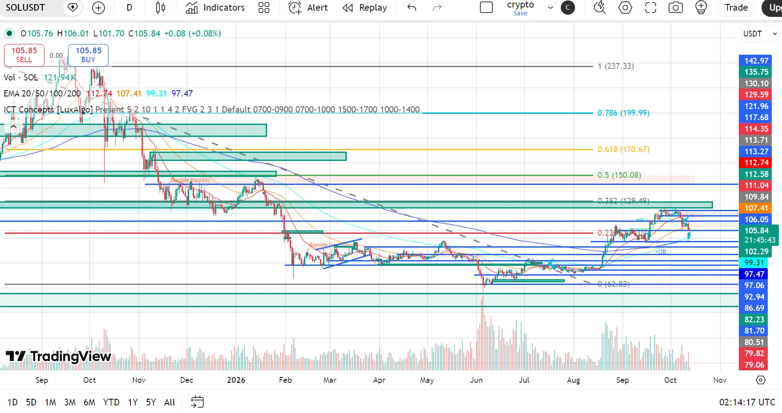
Task: Open the ideas lightbulb icon
Action: (x=701, y=8)
